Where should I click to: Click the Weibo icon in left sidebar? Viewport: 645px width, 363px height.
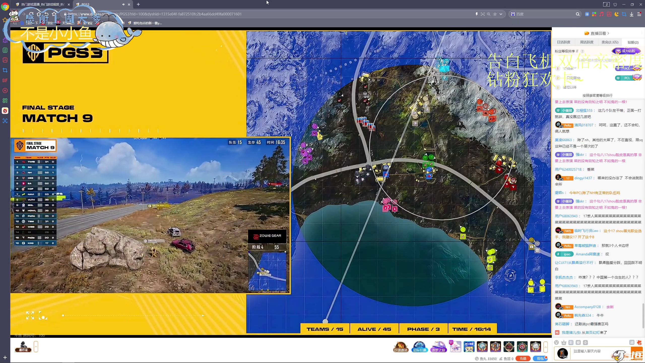click(5, 111)
